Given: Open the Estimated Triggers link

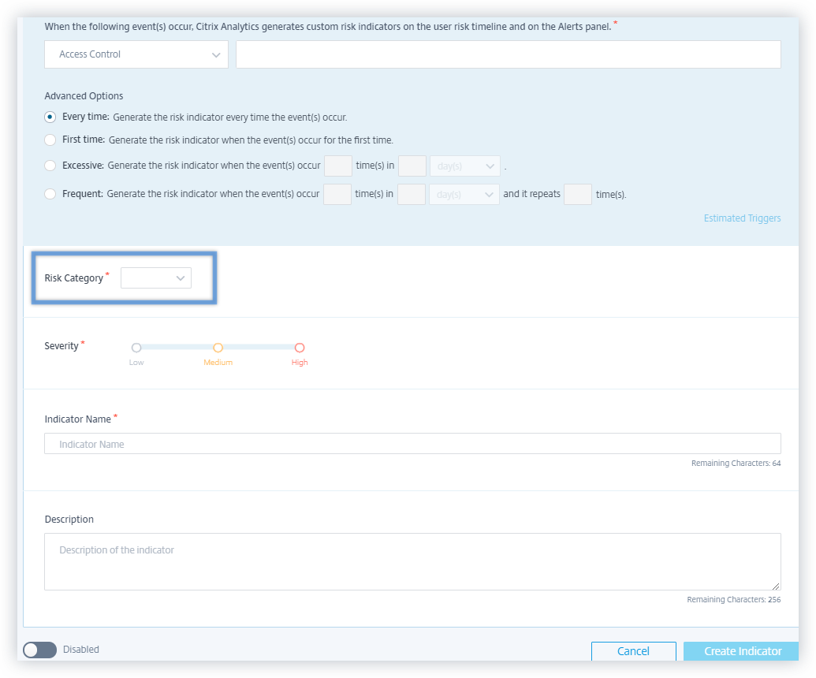Looking at the screenshot, I should 742,218.
